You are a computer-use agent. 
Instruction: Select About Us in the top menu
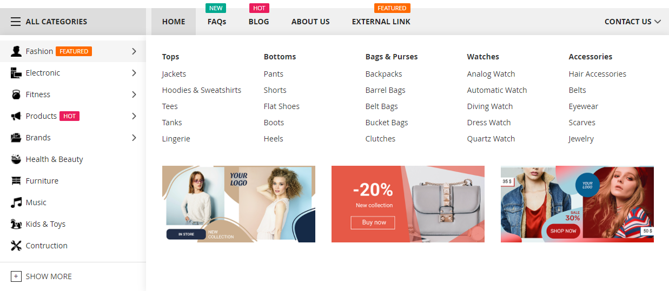[310, 22]
